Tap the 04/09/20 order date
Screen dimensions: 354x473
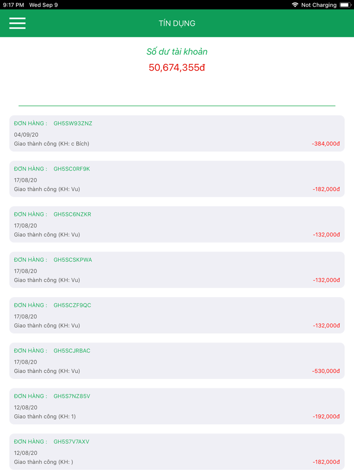pyautogui.click(x=26, y=135)
